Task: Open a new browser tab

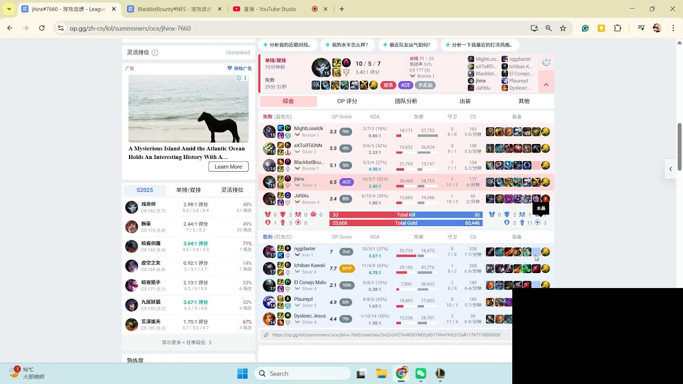Action: tap(341, 9)
